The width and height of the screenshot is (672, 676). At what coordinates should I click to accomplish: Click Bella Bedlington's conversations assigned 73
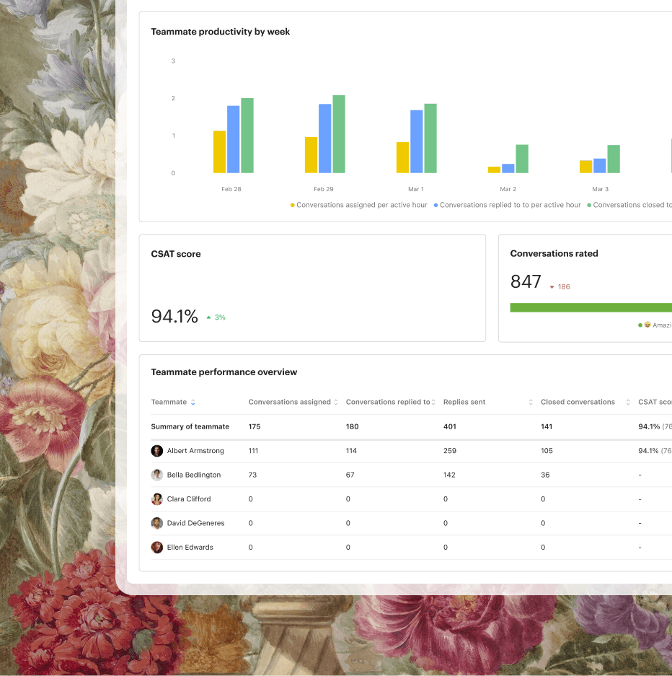pyautogui.click(x=252, y=475)
